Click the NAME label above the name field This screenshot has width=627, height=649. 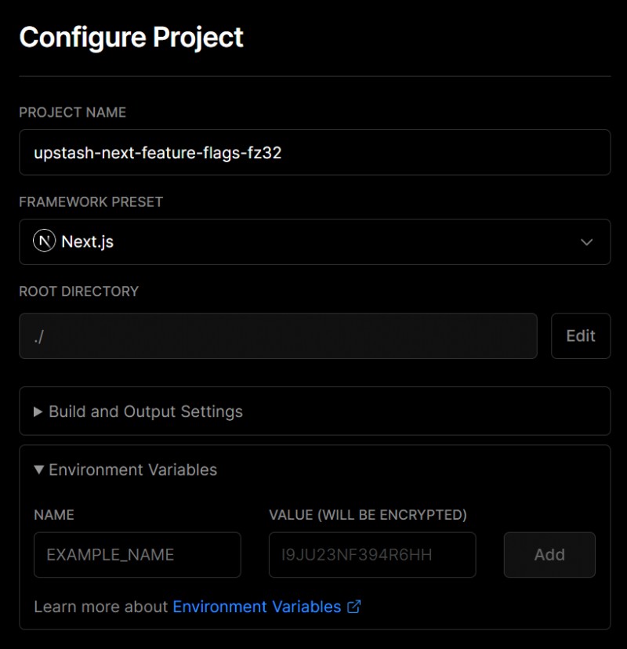click(x=54, y=515)
